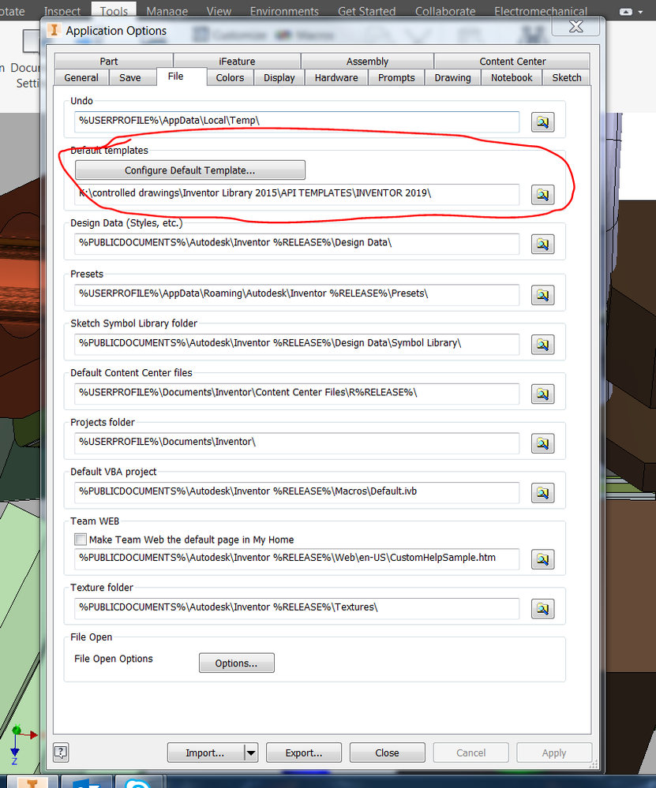Edit the Team Web page path field

[297, 558]
